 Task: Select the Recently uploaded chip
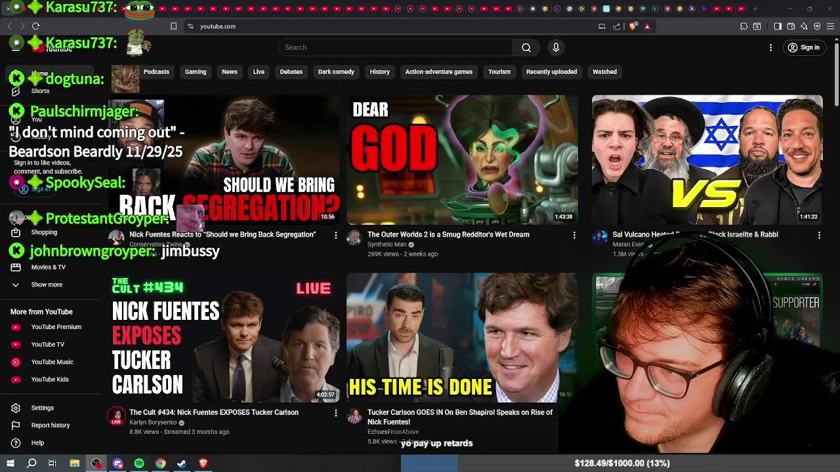[551, 71]
